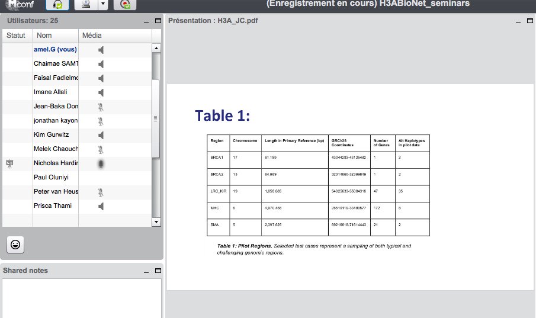
Task: Click the 'Utilisateurs: 25' panel title
Action: click(x=33, y=21)
